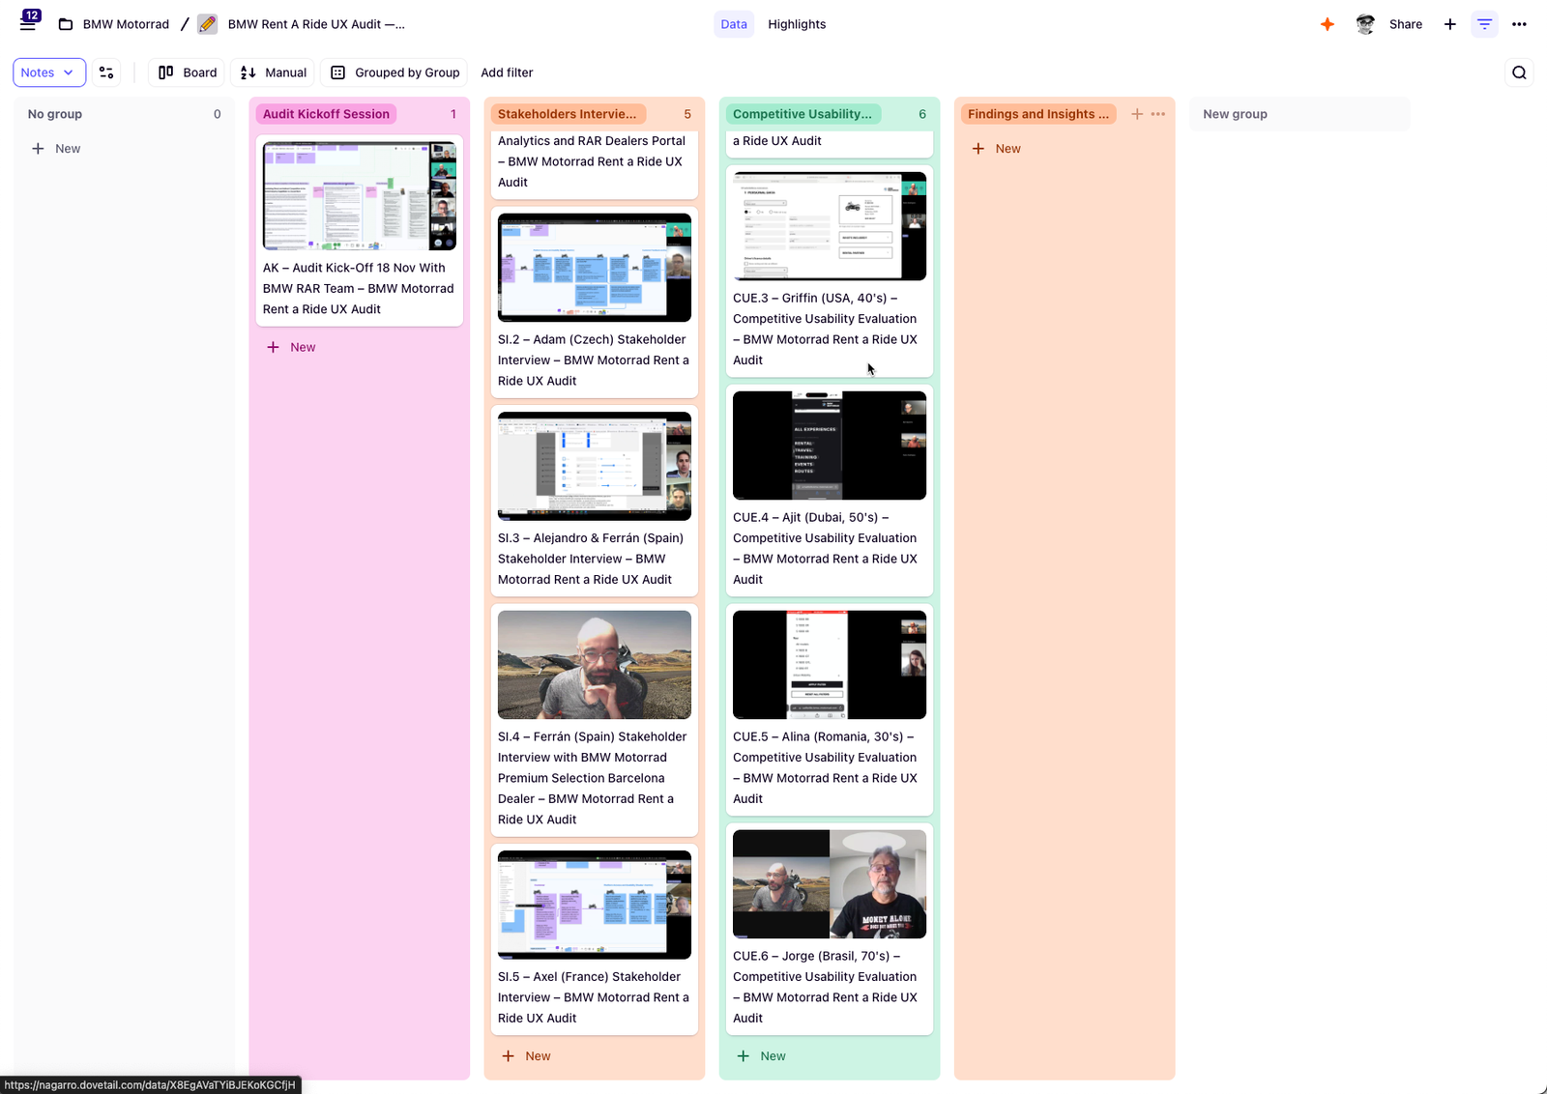This screenshot has height=1094, width=1547.
Task: Change the Manual sort order
Action: click(274, 72)
